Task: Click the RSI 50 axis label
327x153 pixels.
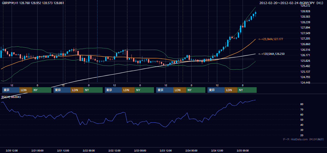Action: [x=302, y=120]
